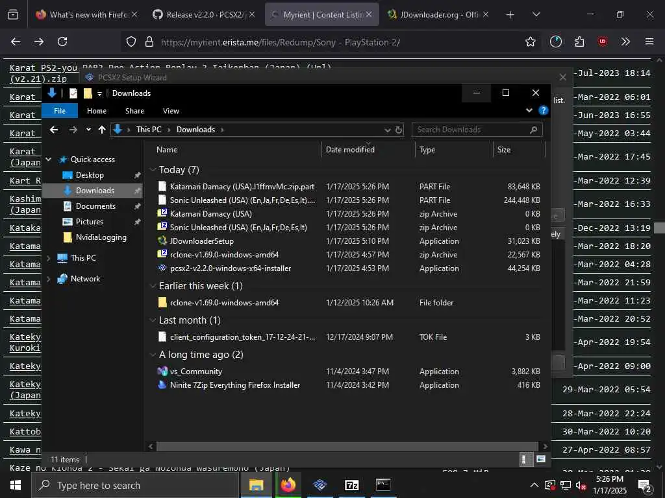Image resolution: width=665 pixels, height=498 pixels.
Task: Collapse the A long time ago group
Action: 153,355
